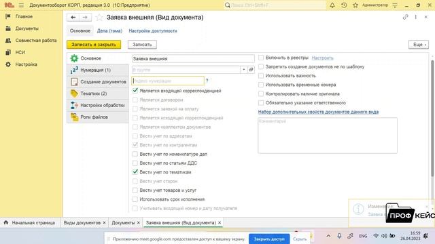Open Набор дополнительных свойств документов link
The width and height of the screenshot is (435, 244).
318,112
